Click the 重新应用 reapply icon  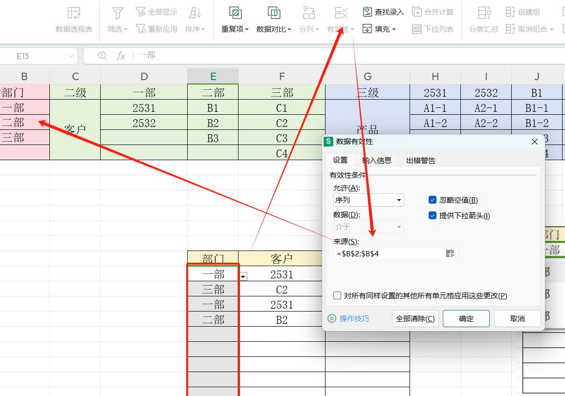pos(141,29)
